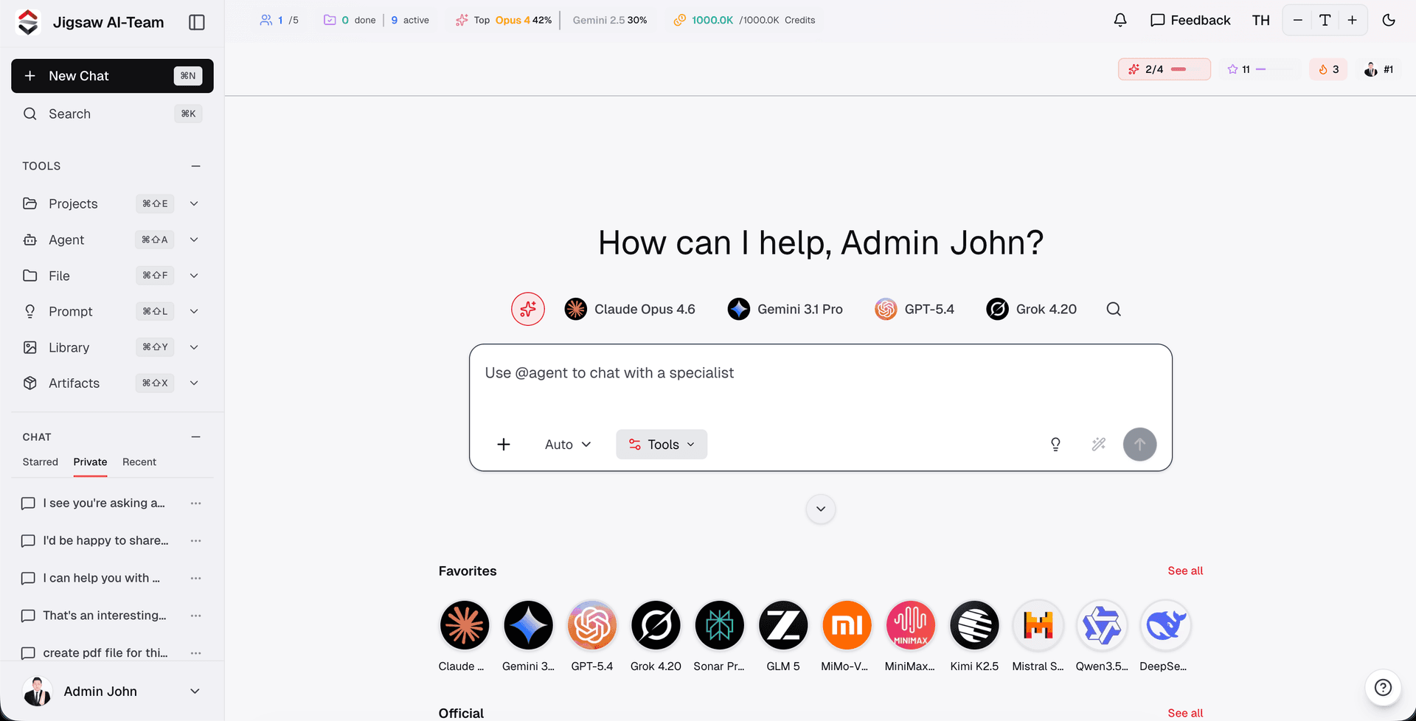
Task: Open the Tools dropdown
Action: pos(662,445)
